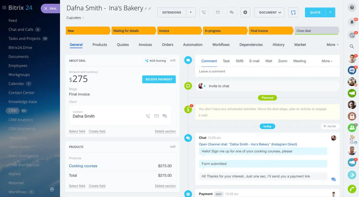Open deal settings with the gear icon
The height and width of the screenshot is (197, 359).
tap(245, 12)
